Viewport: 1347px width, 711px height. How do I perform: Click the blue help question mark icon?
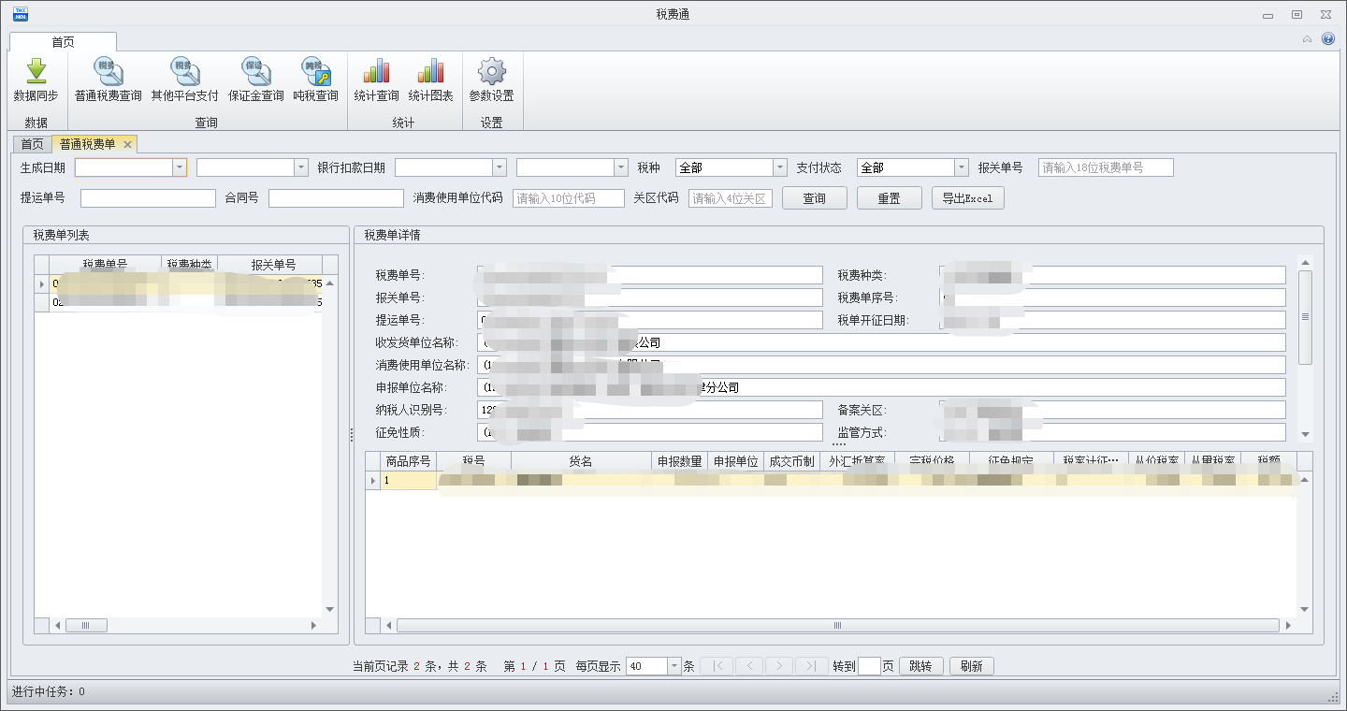click(x=1327, y=39)
